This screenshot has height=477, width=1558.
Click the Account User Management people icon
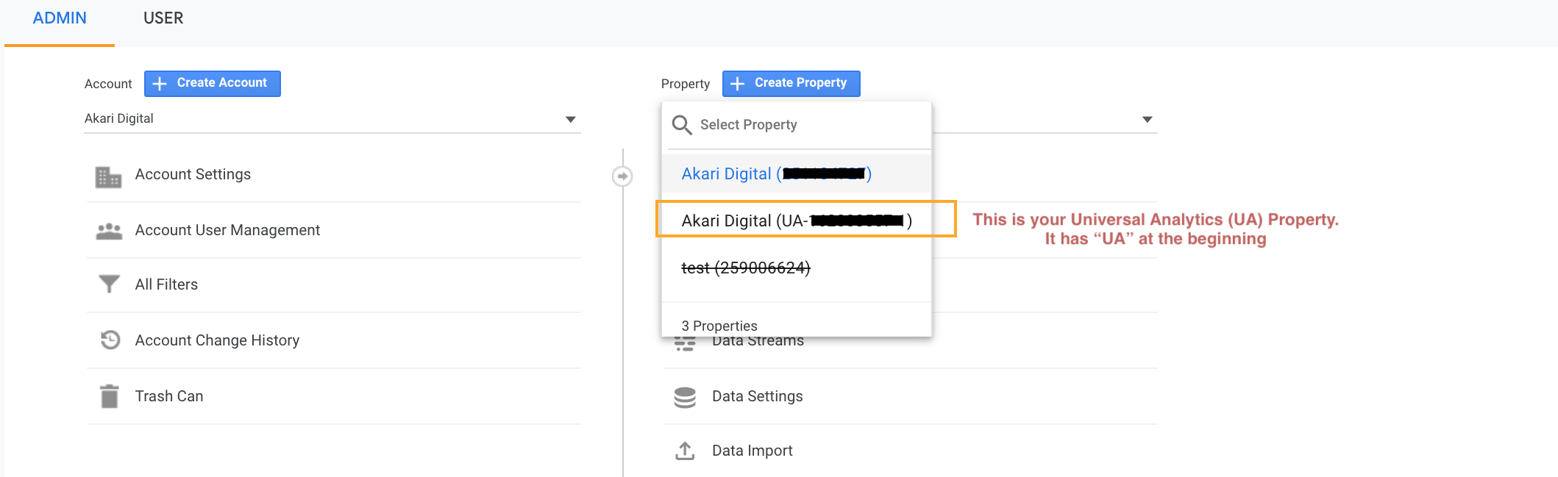pyautogui.click(x=109, y=231)
